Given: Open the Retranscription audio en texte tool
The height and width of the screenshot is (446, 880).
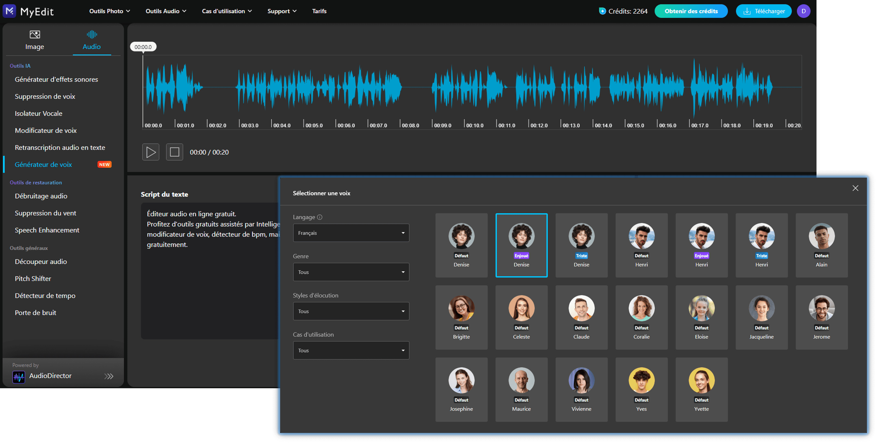Looking at the screenshot, I should pos(60,147).
